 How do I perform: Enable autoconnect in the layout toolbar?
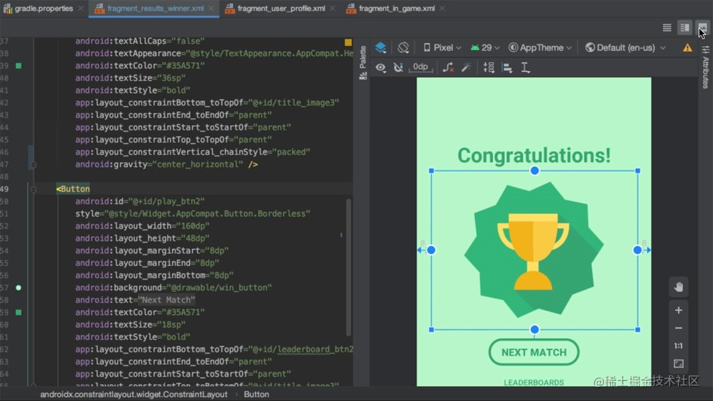399,67
